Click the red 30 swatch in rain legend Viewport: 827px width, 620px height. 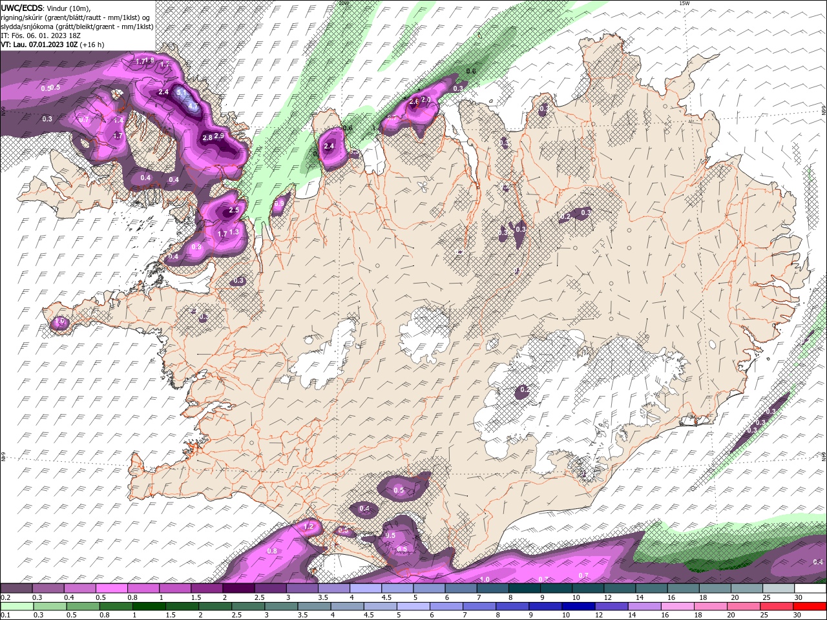tap(811, 606)
